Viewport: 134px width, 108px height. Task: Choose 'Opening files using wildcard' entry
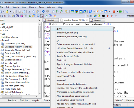coord(82,100)
